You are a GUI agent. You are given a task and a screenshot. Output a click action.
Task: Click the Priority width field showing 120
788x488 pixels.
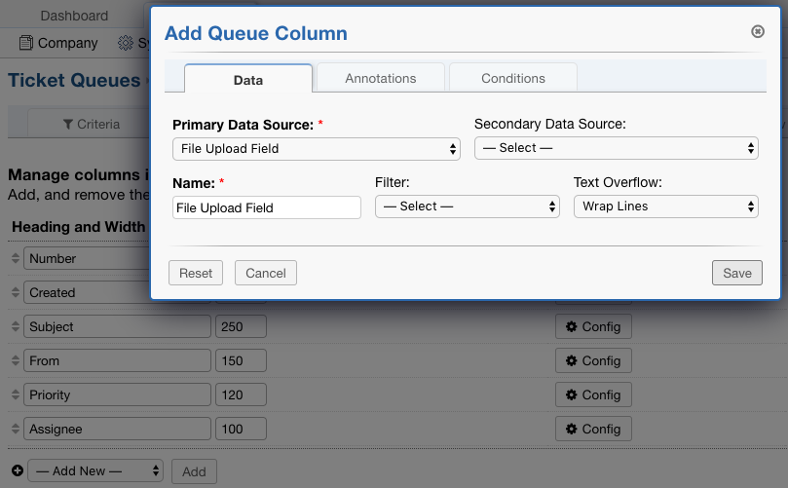(241, 395)
